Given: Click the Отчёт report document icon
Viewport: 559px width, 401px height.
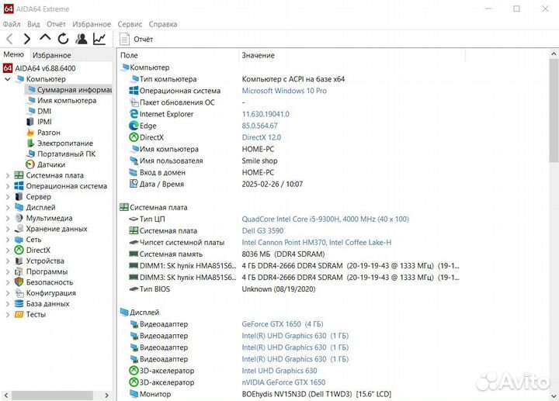Looking at the screenshot, I should pos(124,40).
